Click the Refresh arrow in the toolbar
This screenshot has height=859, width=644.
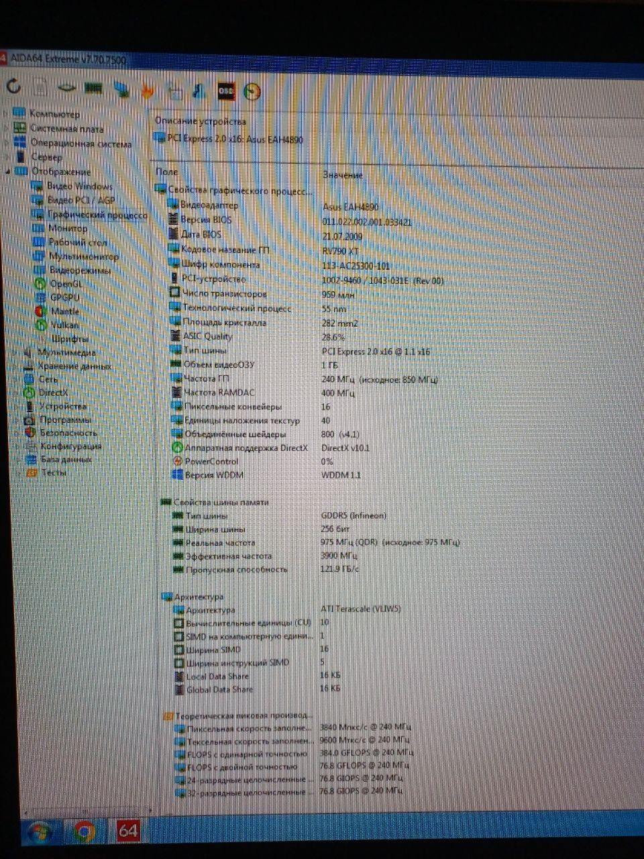(x=13, y=86)
